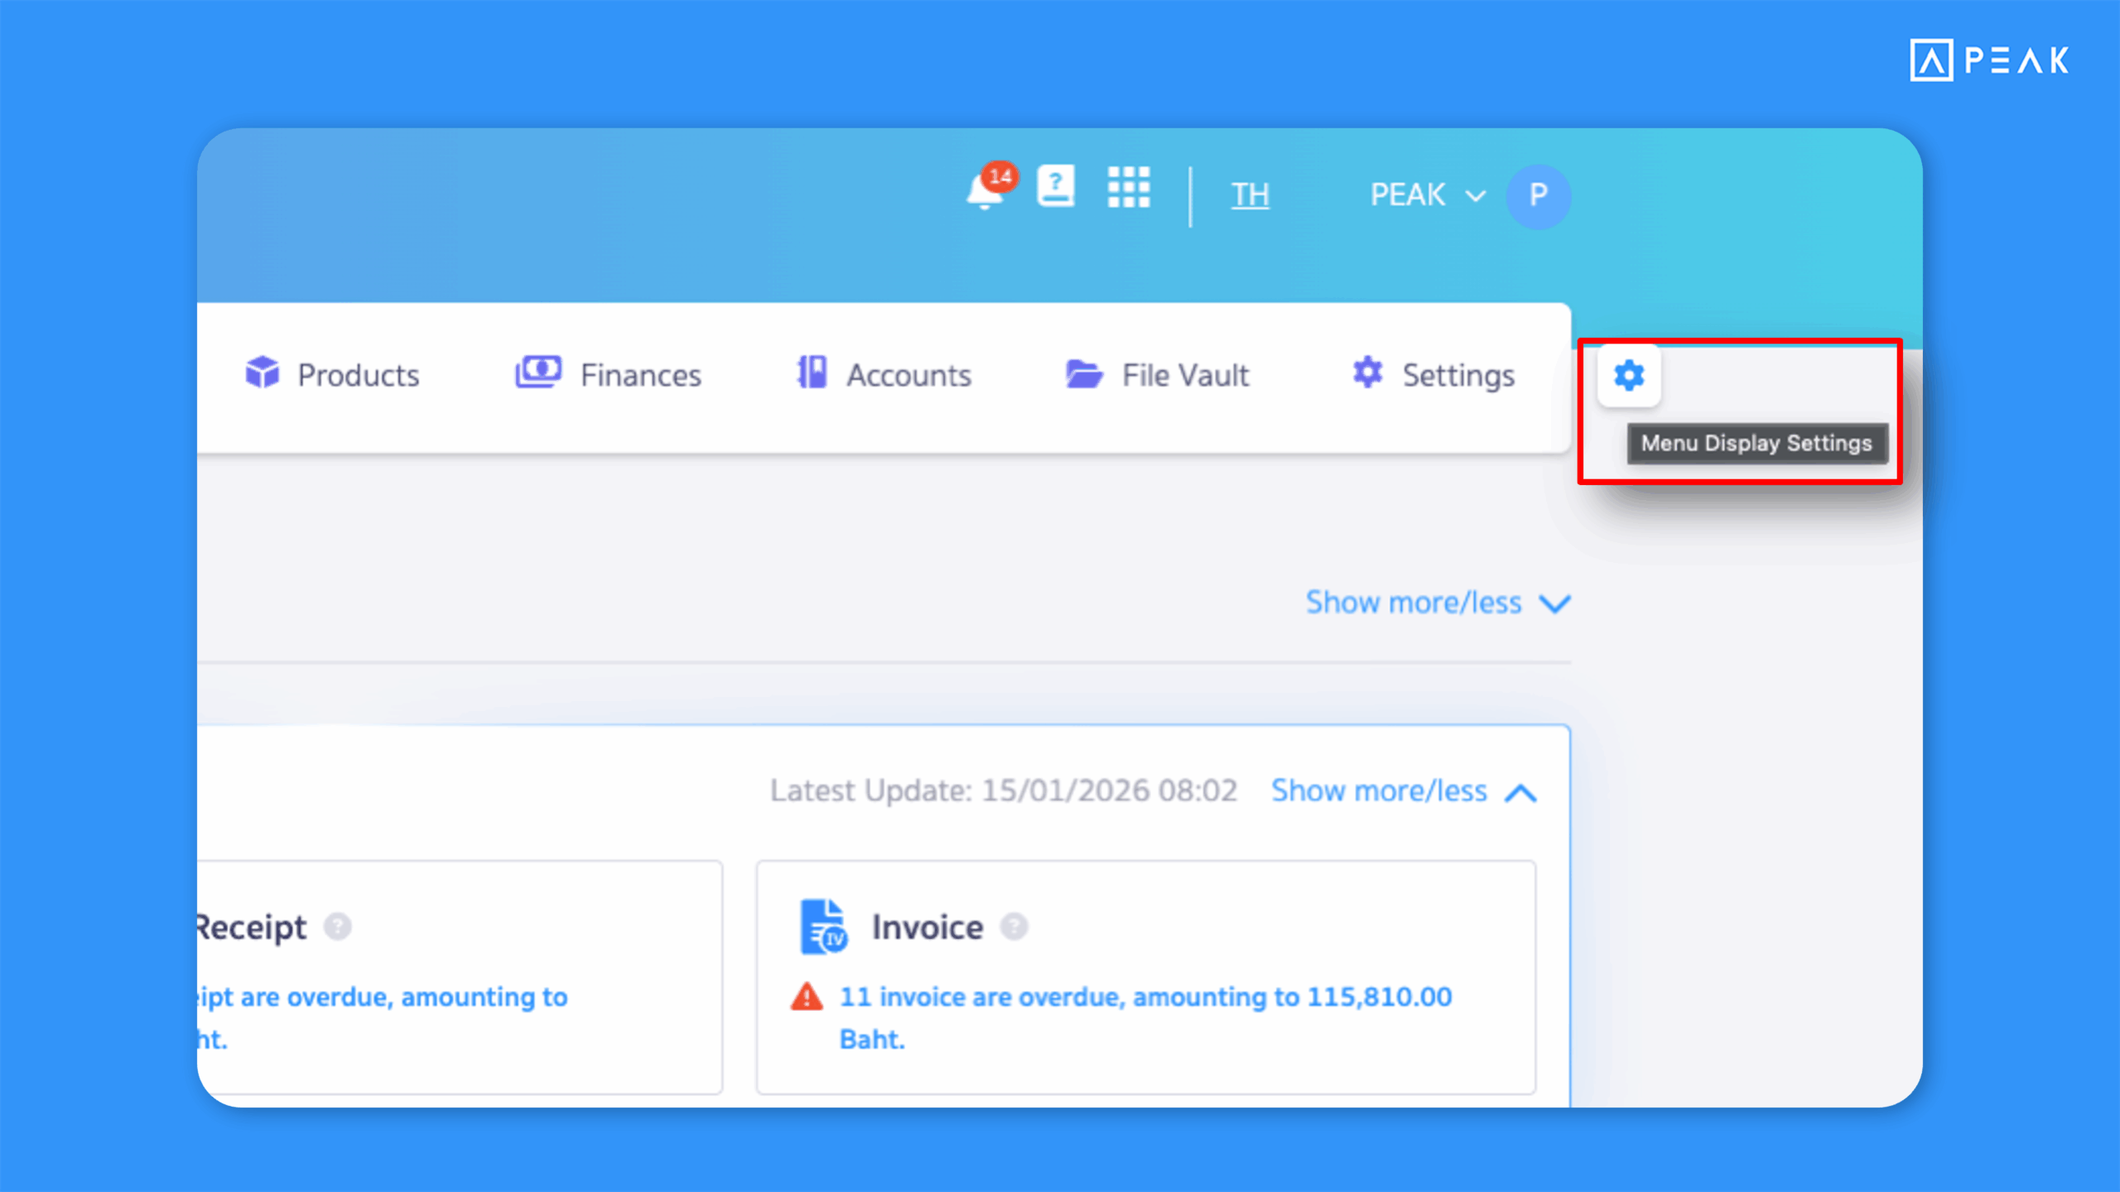2120x1192 pixels.
Task: Open the Finances menu
Action: tap(609, 375)
